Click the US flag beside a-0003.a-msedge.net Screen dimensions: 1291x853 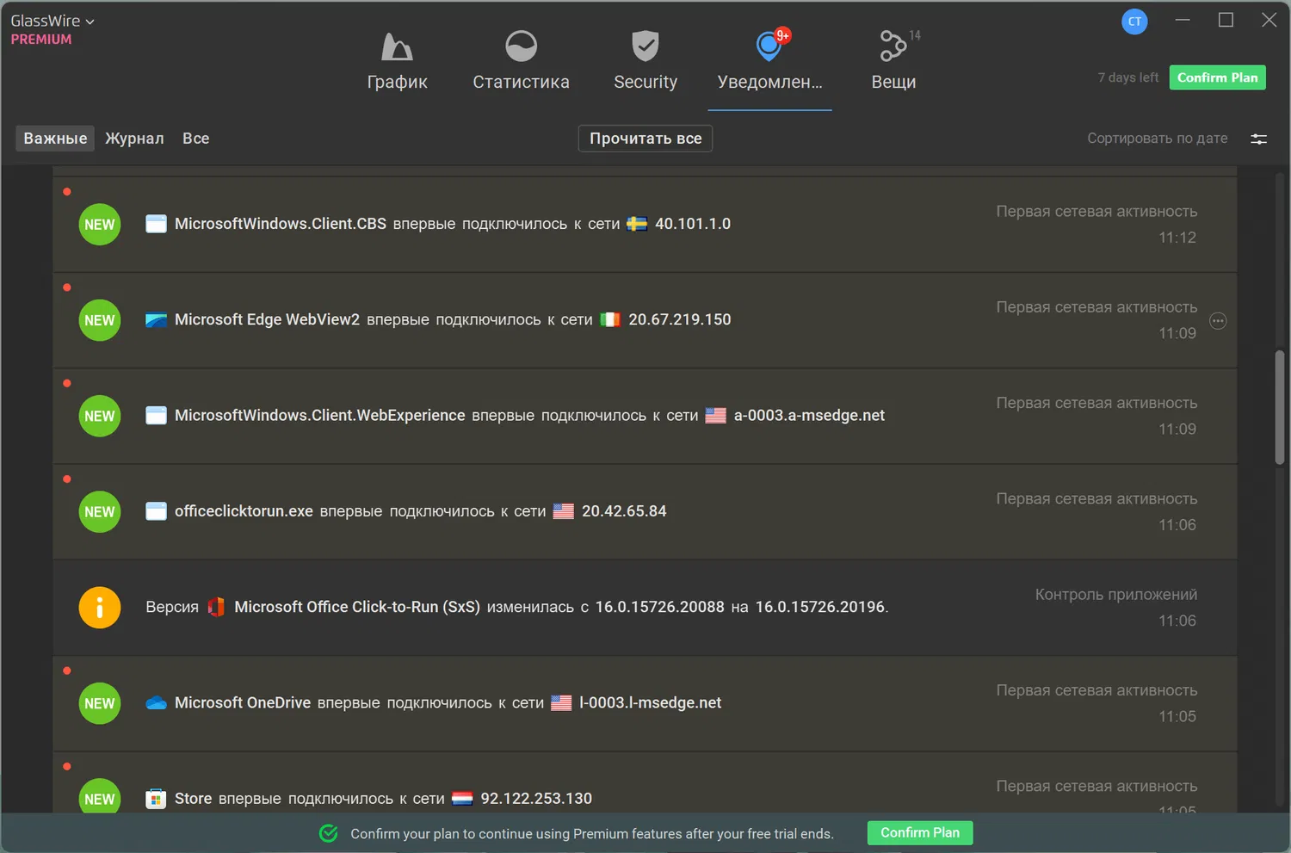(x=716, y=416)
